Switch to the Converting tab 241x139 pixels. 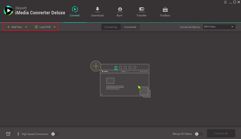pyautogui.click(x=111, y=27)
